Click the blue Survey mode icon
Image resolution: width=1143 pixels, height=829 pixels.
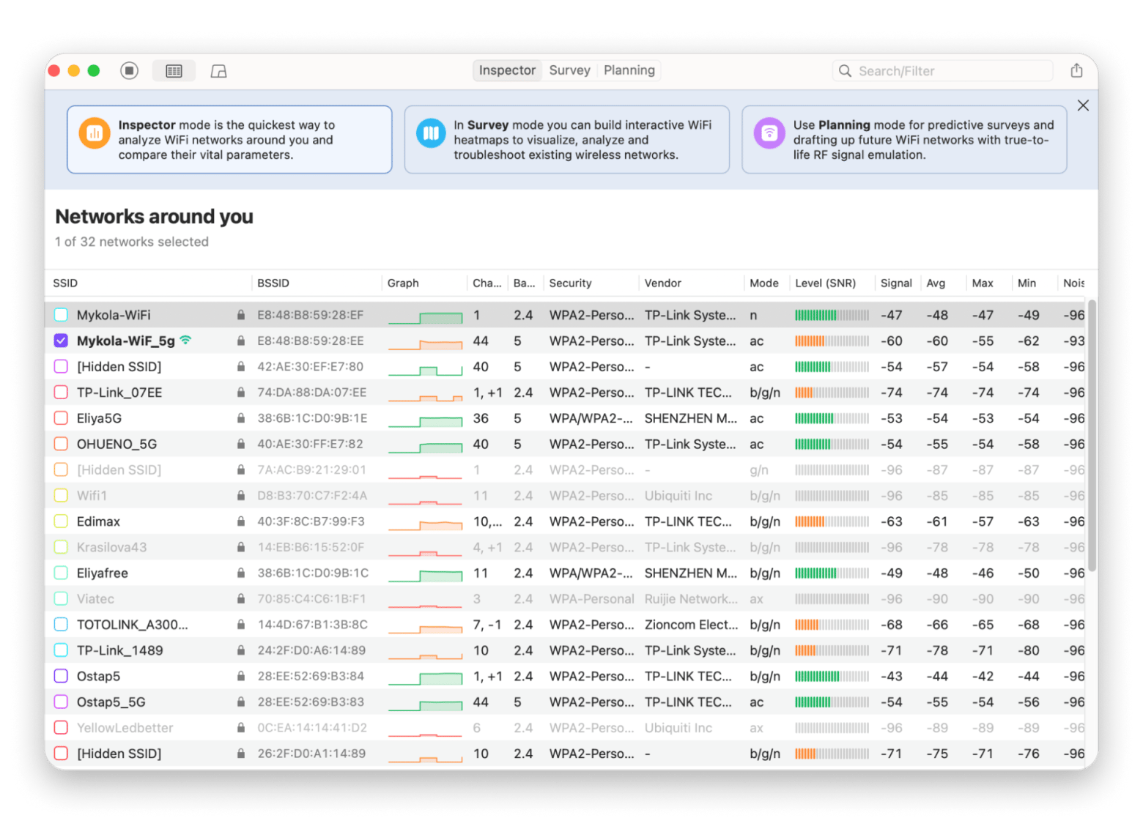pyautogui.click(x=431, y=133)
